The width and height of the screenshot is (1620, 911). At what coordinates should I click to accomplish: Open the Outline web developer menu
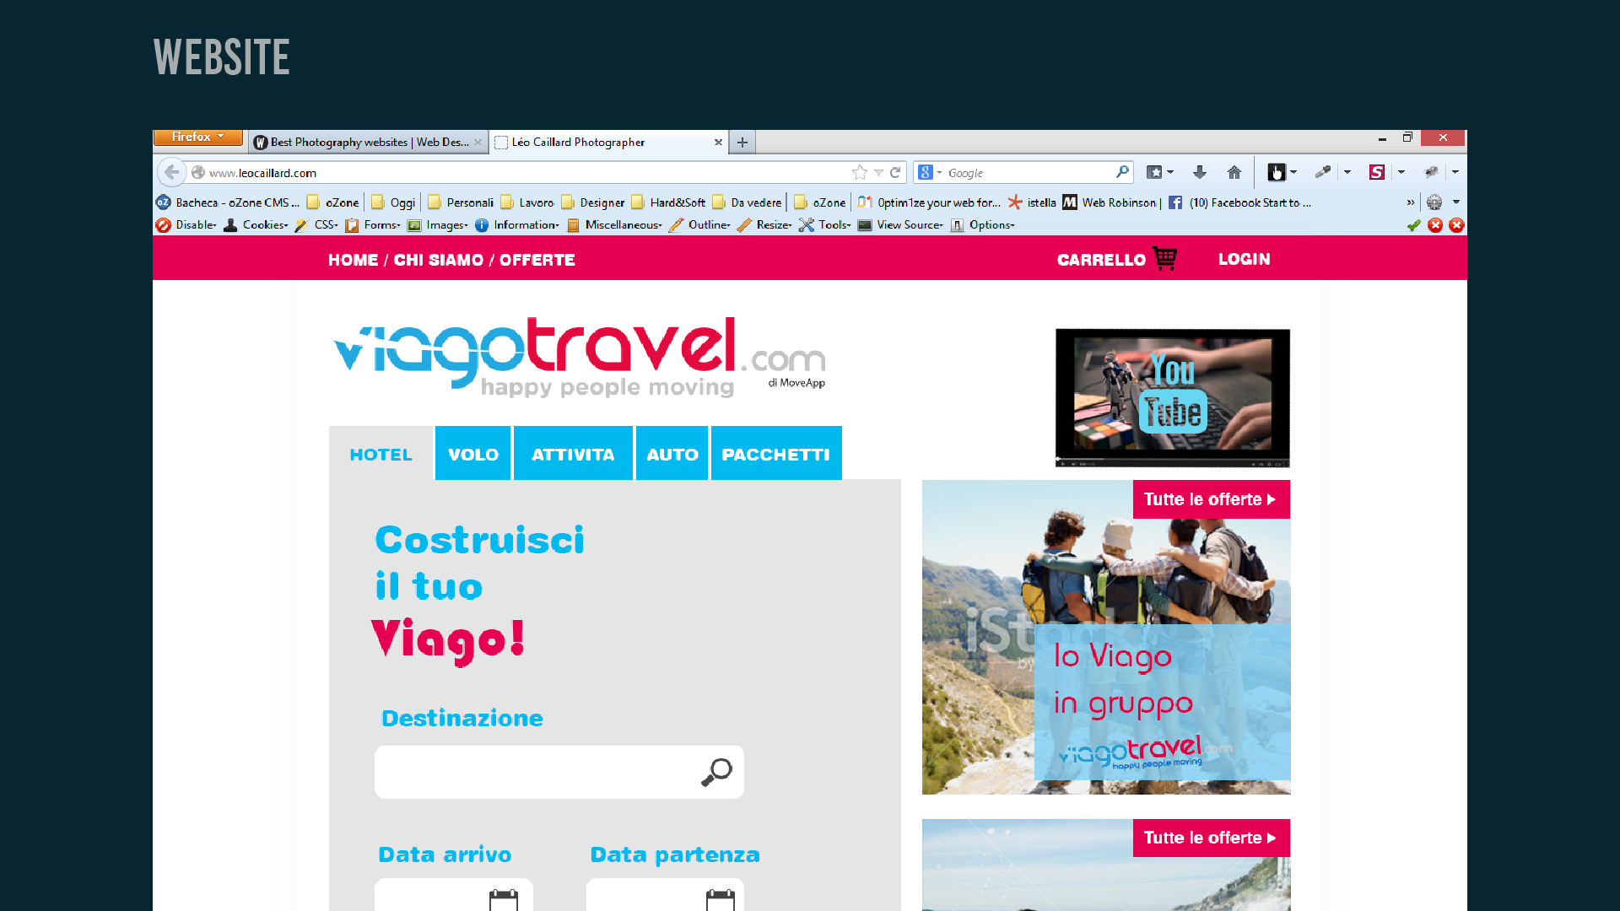coord(700,225)
